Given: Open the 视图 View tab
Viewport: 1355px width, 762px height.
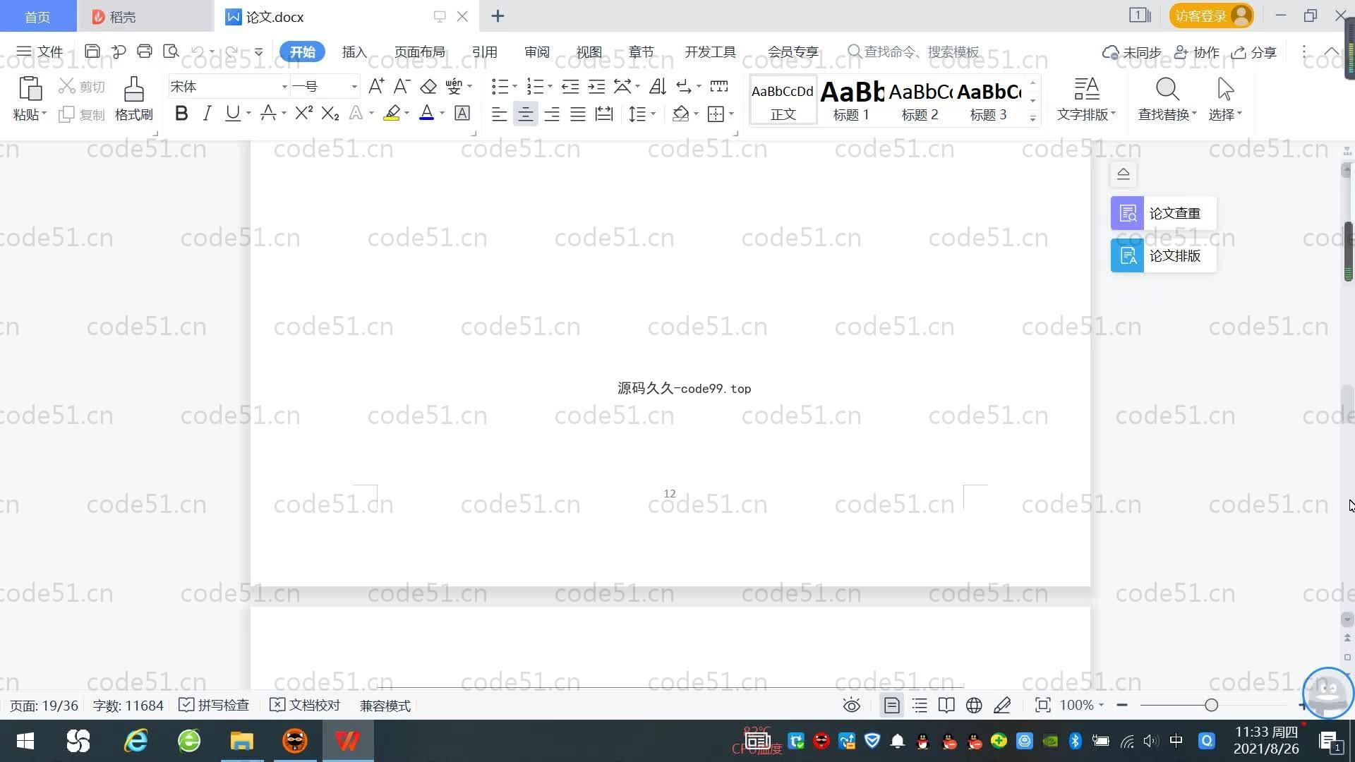Looking at the screenshot, I should (589, 52).
